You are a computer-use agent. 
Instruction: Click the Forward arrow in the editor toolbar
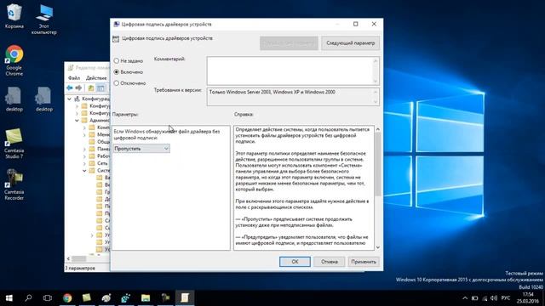coord(78,88)
